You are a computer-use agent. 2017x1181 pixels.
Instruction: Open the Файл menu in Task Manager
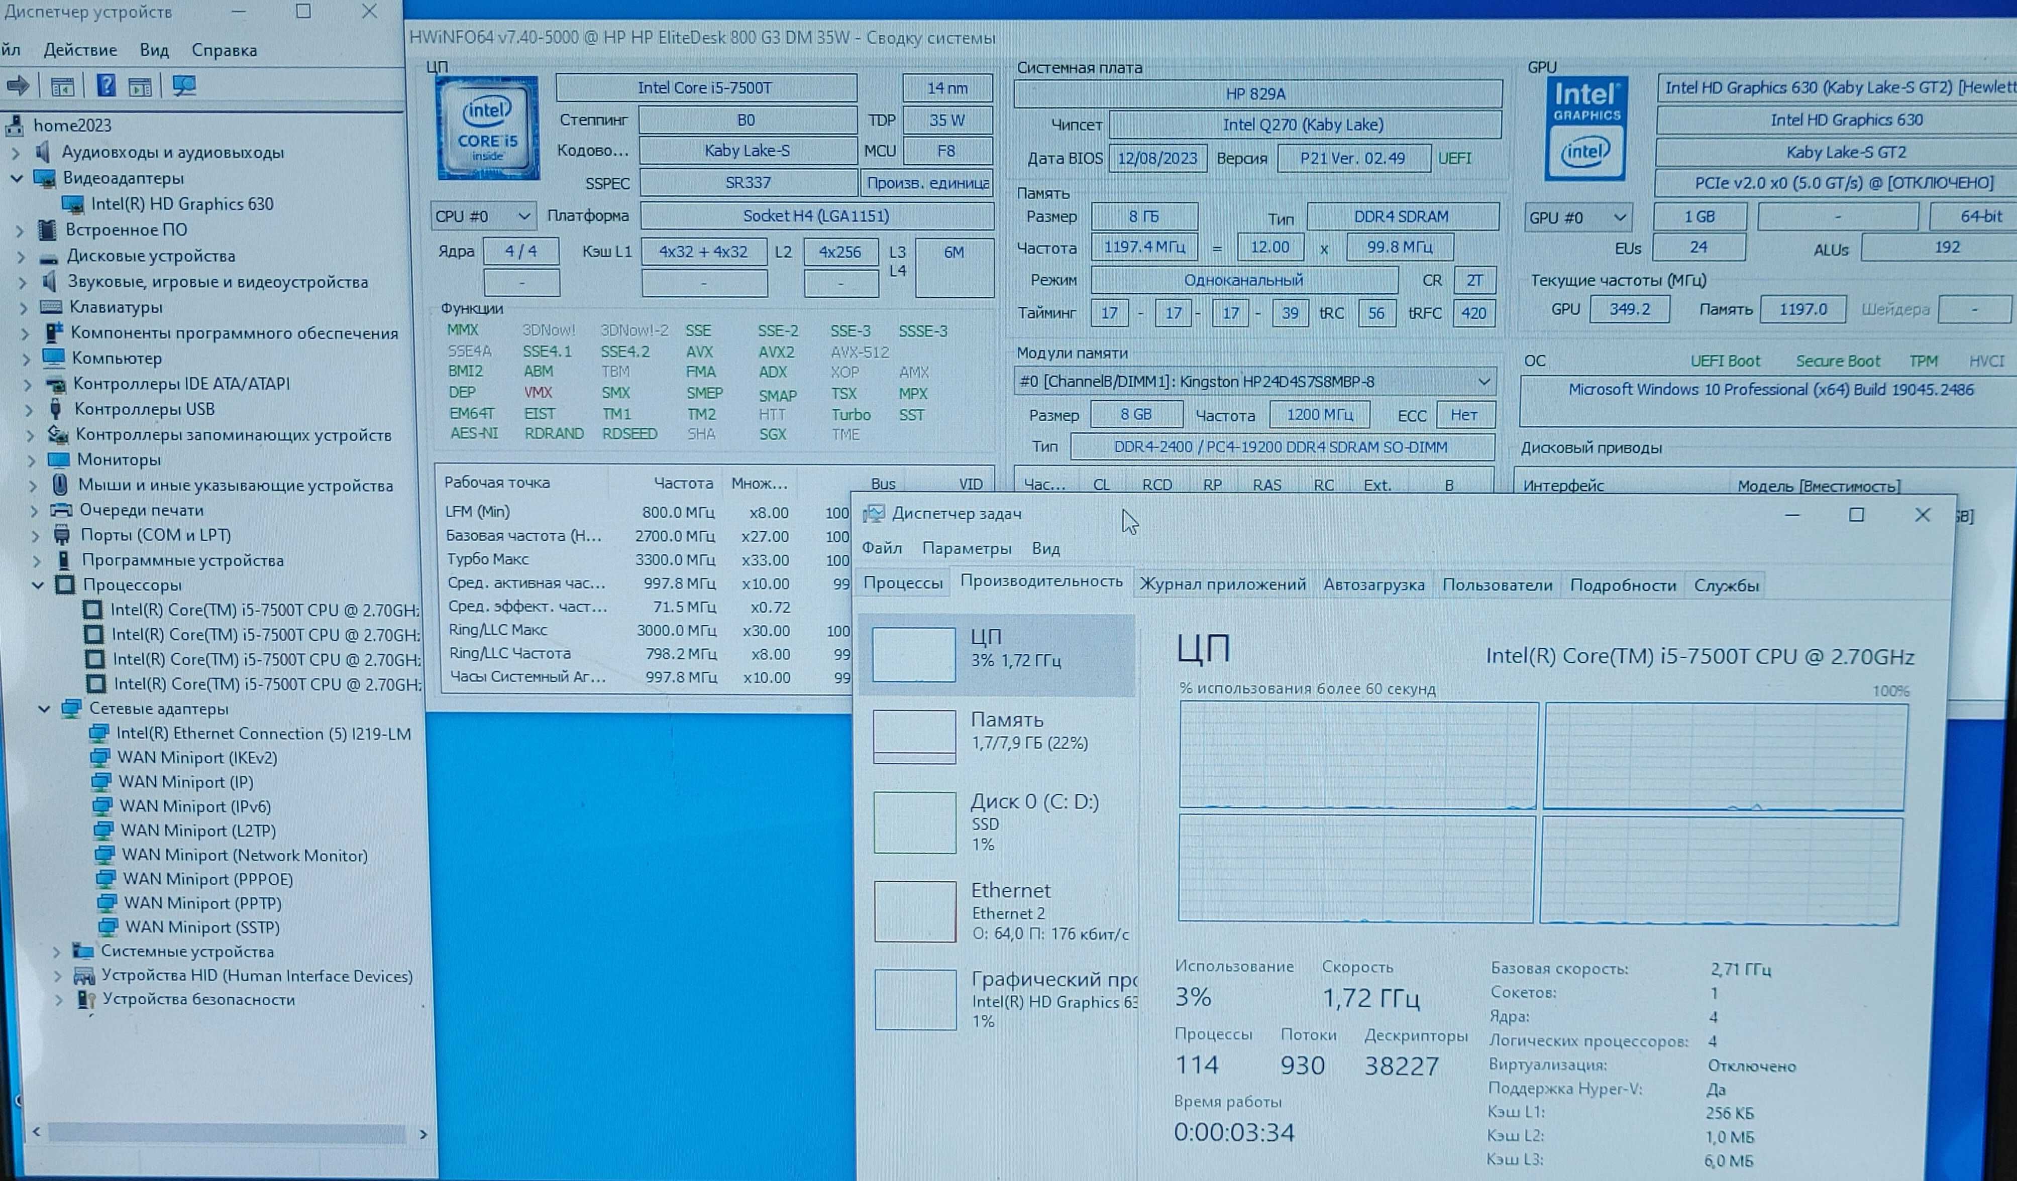point(881,548)
